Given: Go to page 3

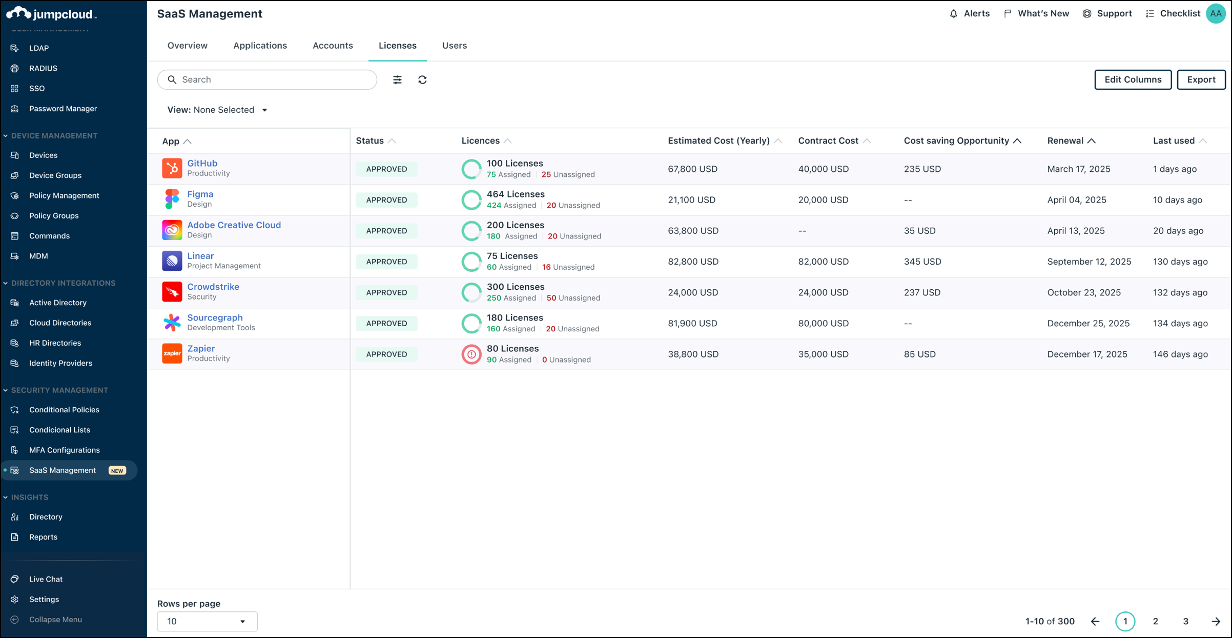Looking at the screenshot, I should [1185, 621].
